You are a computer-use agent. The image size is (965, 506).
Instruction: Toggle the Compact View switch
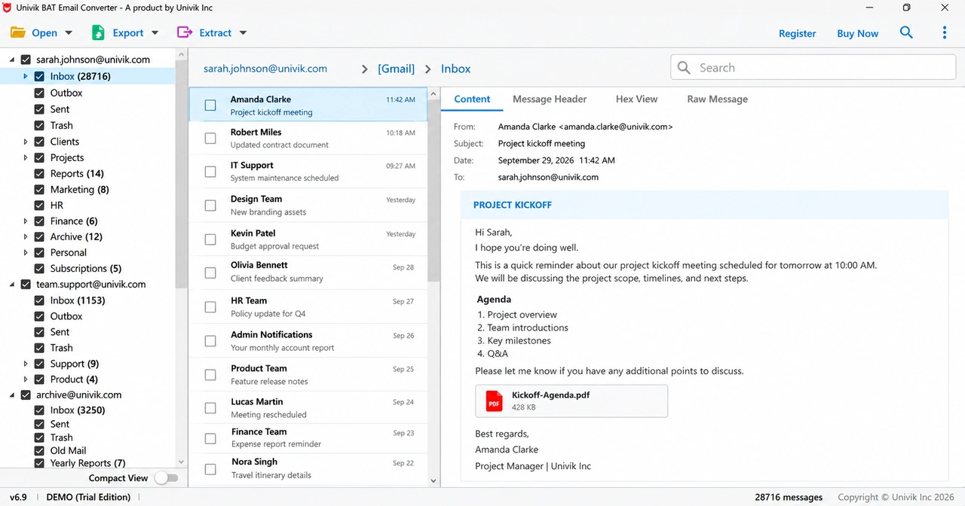166,477
